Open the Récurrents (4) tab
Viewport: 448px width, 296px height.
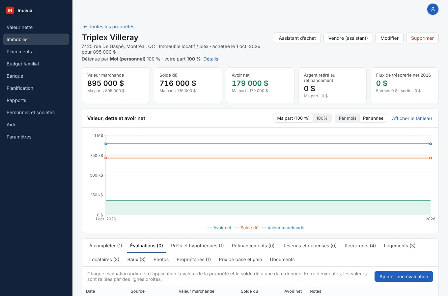pyautogui.click(x=360, y=246)
